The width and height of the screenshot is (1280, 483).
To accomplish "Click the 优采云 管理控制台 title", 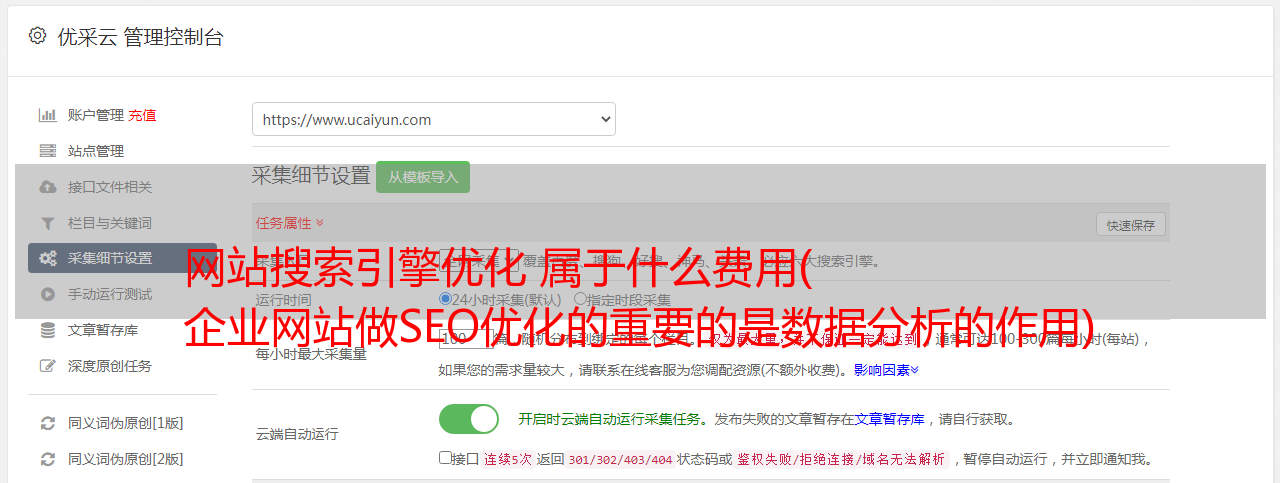I will tap(140, 37).
